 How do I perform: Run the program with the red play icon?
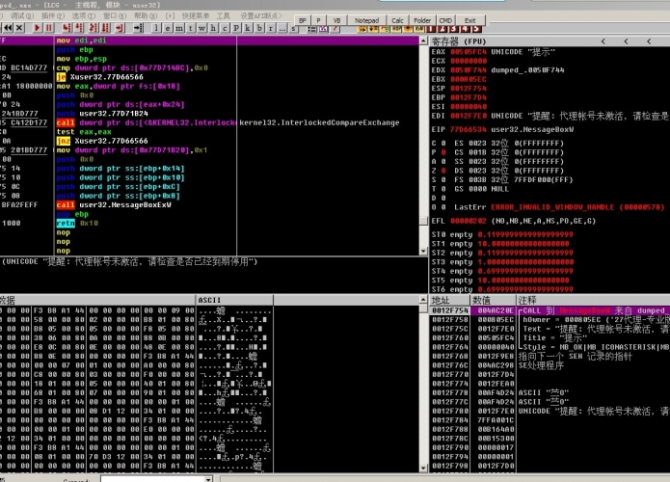click(x=38, y=28)
